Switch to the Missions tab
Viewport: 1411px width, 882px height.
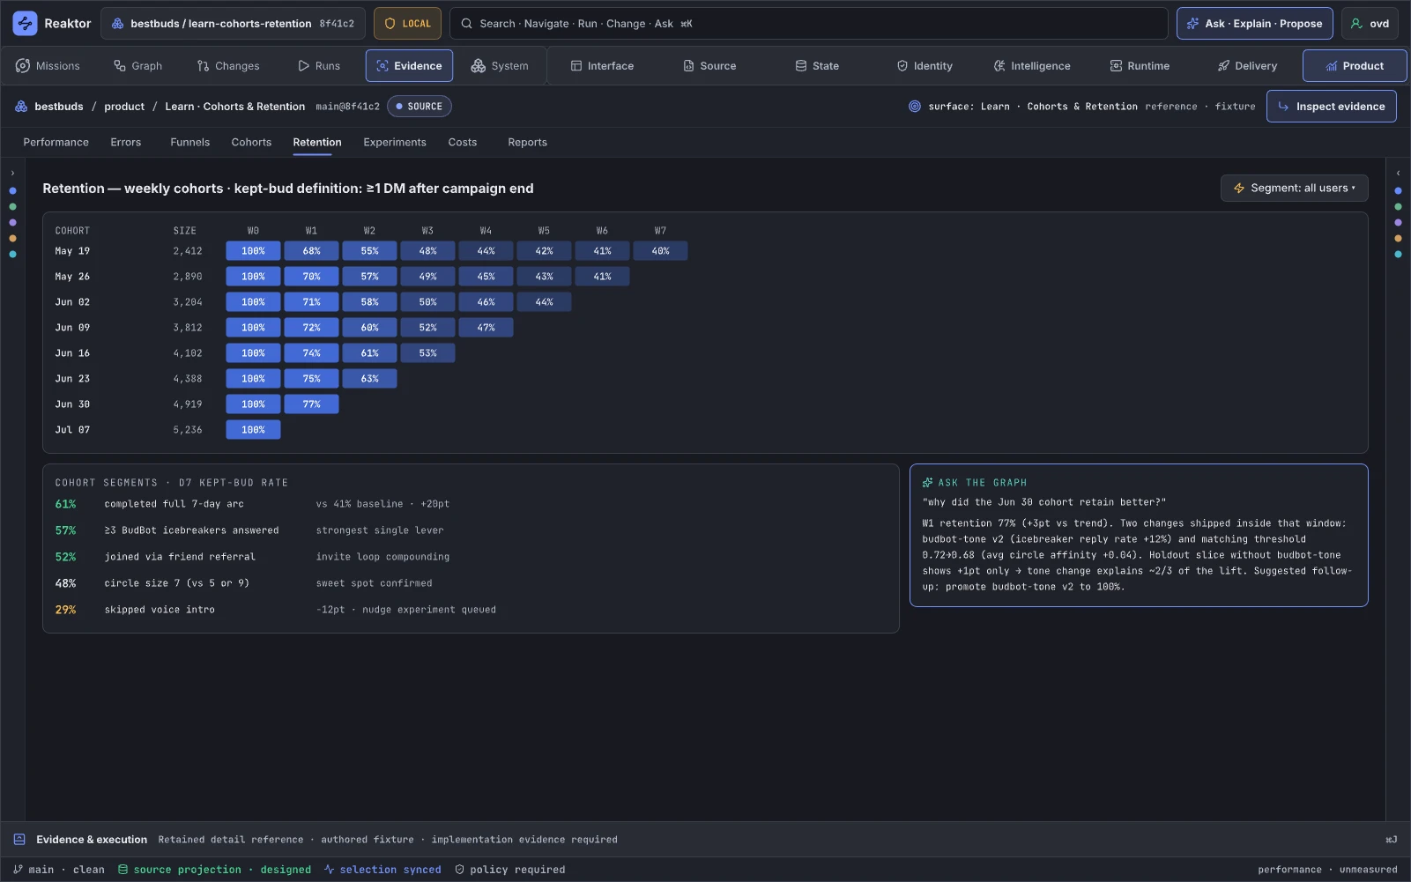pos(48,66)
